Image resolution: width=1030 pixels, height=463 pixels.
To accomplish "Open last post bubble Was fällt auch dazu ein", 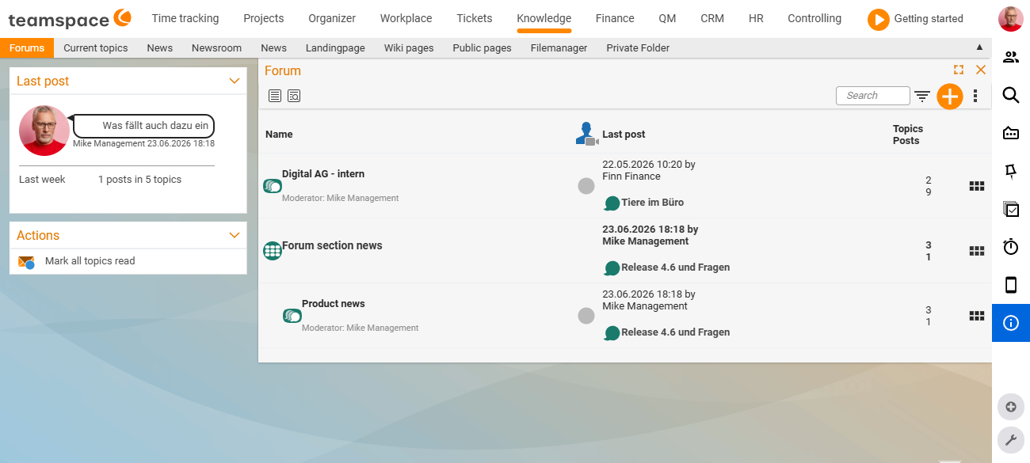I will point(143,126).
